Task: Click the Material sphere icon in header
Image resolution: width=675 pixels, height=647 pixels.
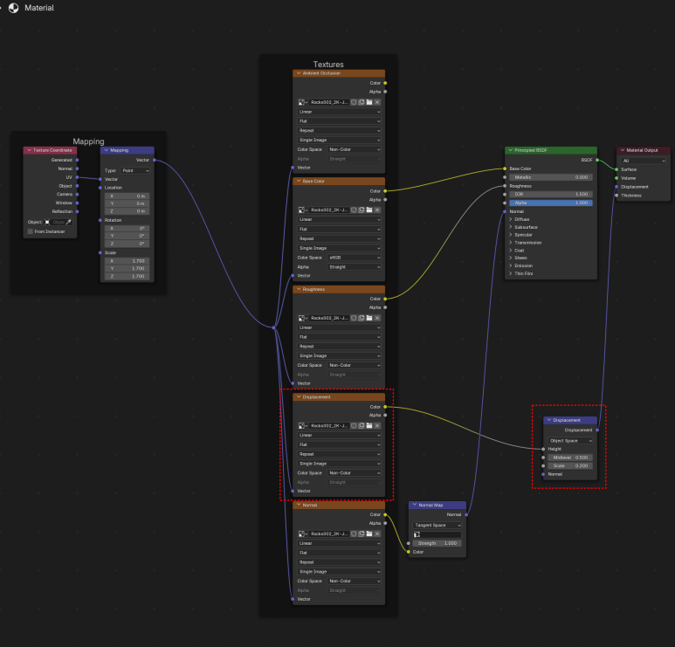Action: 13,8
